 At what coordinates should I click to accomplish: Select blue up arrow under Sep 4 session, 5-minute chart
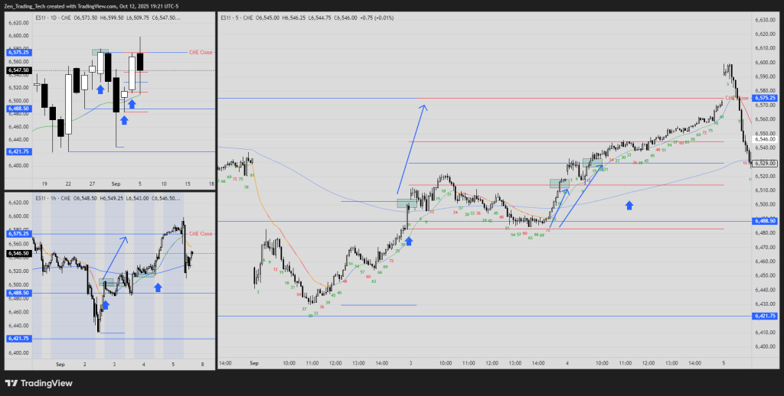[629, 205]
